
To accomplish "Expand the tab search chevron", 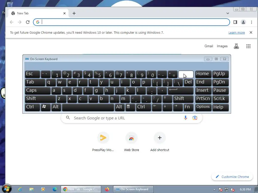I will 228,13.
